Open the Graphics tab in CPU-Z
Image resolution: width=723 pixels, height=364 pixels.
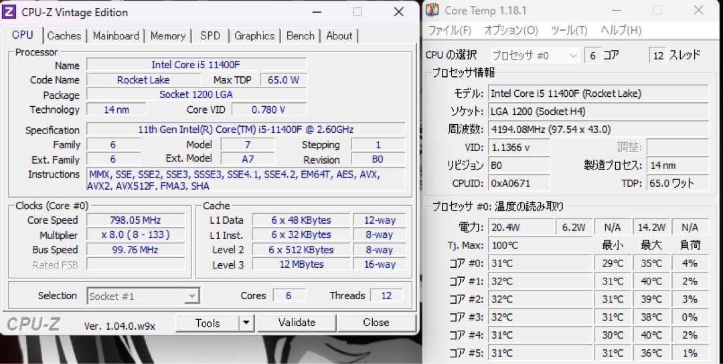click(x=254, y=36)
